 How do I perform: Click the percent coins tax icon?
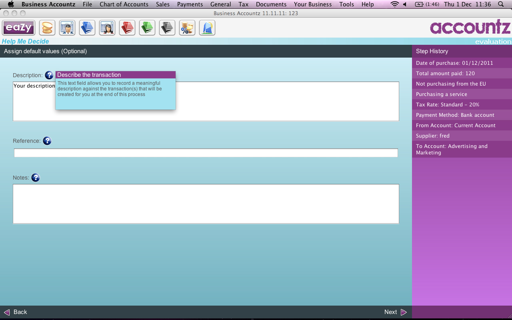[x=187, y=28]
